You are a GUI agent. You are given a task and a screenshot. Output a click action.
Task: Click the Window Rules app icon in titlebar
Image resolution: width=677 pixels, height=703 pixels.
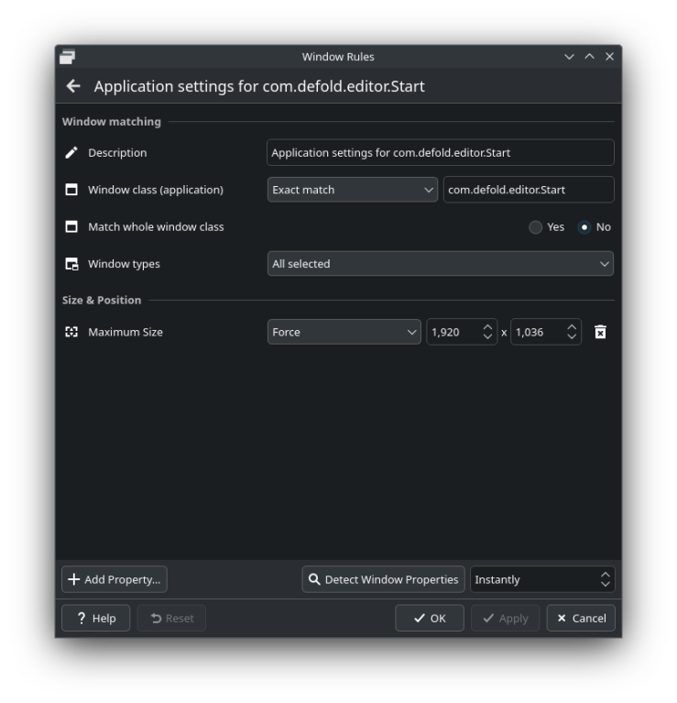click(x=67, y=57)
